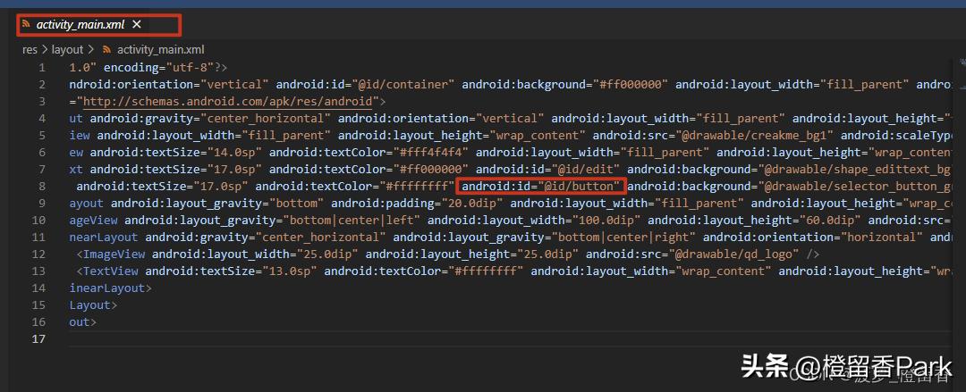Click line number 16 in gutter
The width and height of the screenshot is (966, 392).
point(38,321)
